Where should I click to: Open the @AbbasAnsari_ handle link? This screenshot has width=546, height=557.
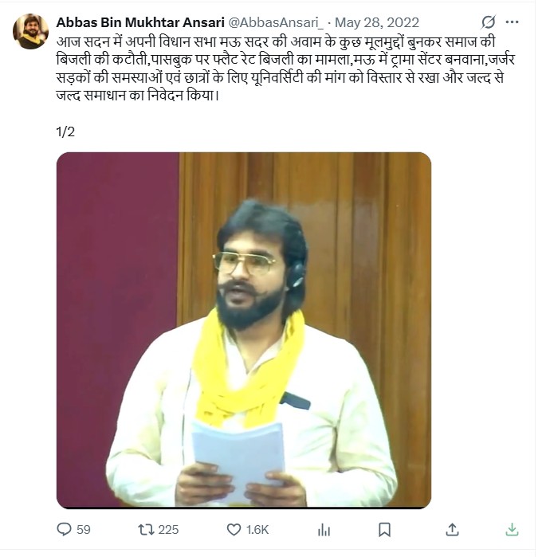(x=275, y=22)
